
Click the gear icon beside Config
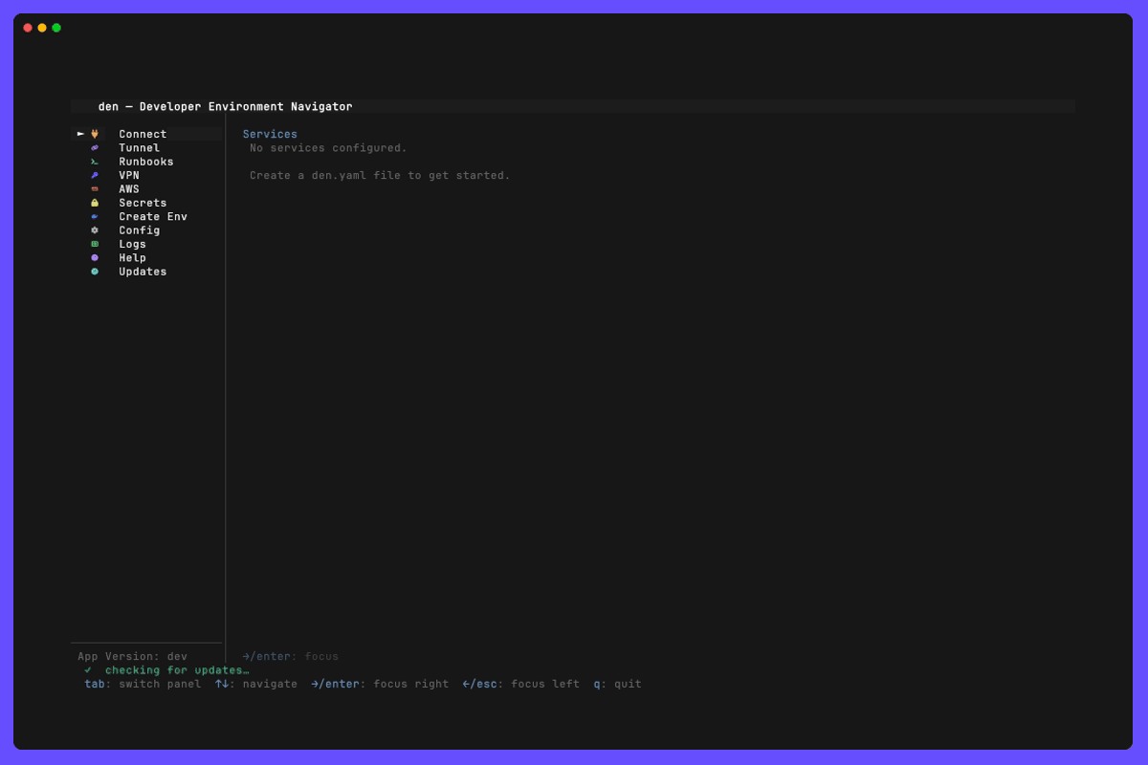[x=95, y=230]
